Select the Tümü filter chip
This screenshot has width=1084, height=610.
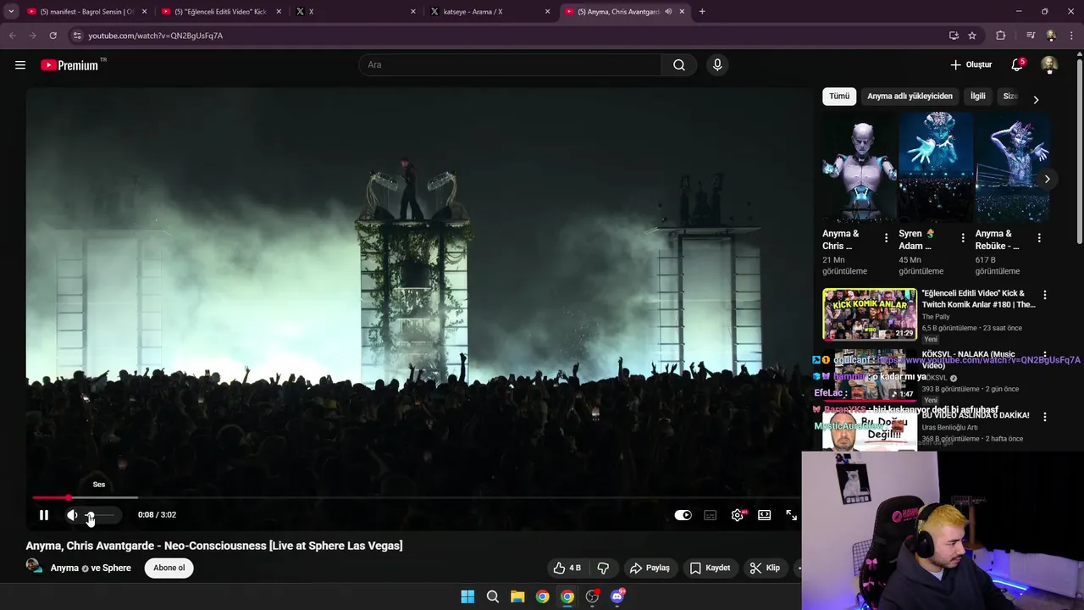tap(839, 96)
